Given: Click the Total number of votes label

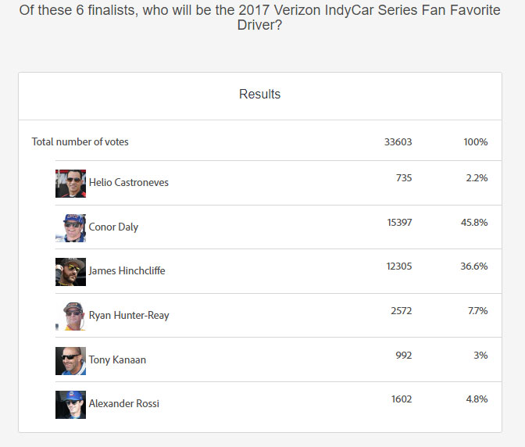Looking at the screenshot, I should [80, 142].
